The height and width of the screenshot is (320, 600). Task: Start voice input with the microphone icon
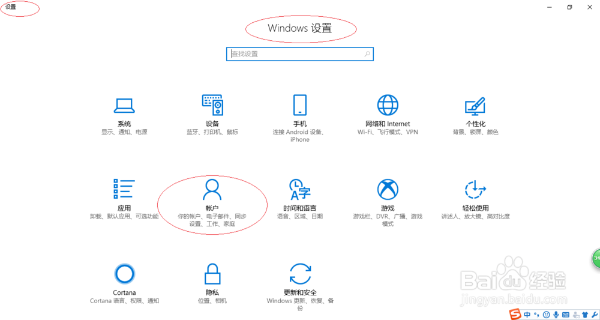pyautogui.click(x=556, y=315)
